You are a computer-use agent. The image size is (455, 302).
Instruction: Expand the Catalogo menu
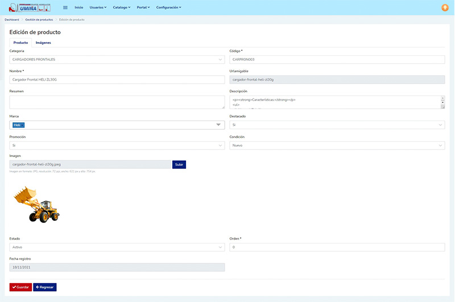[122, 7]
